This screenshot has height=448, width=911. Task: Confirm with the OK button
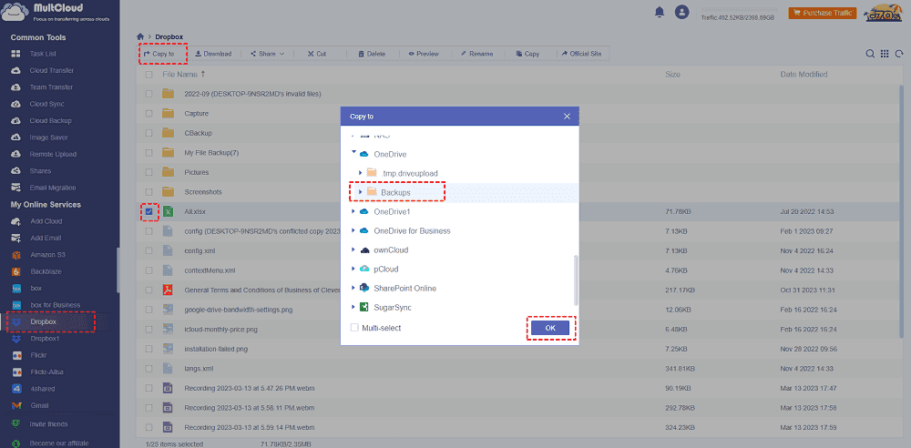550,328
